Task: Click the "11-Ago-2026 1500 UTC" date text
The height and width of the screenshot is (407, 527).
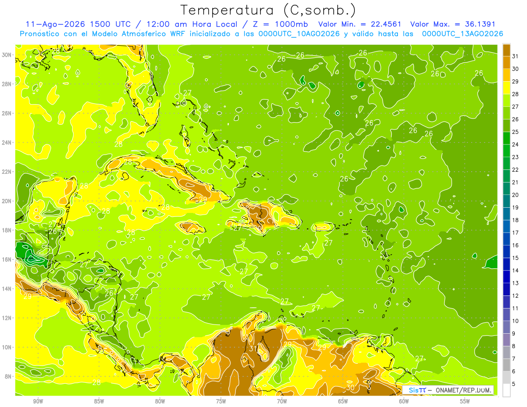Action: tap(78, 24)
